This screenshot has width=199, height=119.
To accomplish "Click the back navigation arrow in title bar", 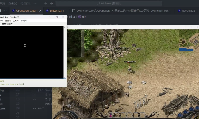I will pos(46,3).
